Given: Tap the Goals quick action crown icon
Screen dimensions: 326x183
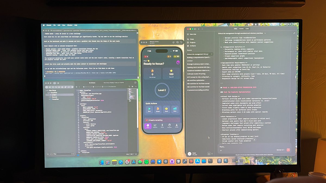Looking at the screenshot, I should point(166,108).
